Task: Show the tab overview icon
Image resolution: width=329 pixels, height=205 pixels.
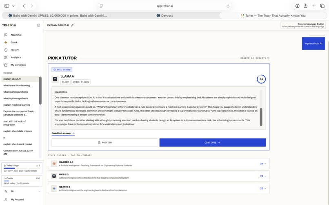Action: [x=322, y=6]
